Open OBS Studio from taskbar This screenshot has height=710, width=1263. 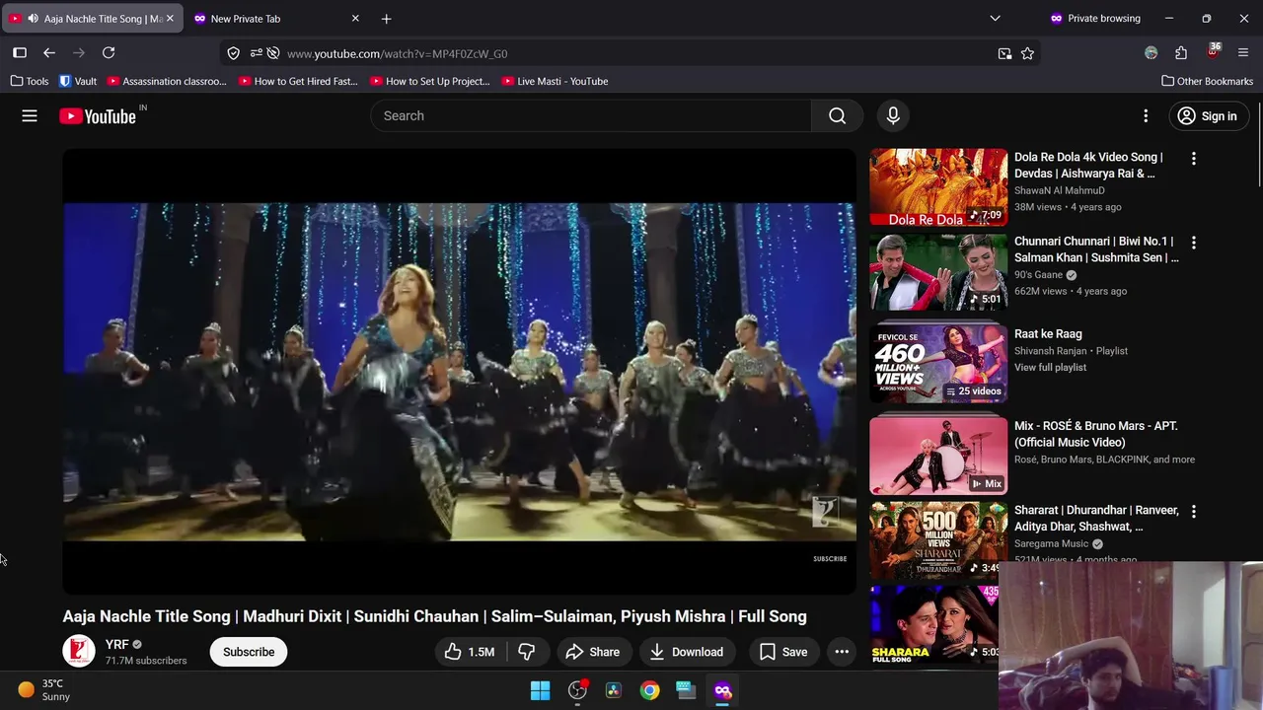click(577, 690)
